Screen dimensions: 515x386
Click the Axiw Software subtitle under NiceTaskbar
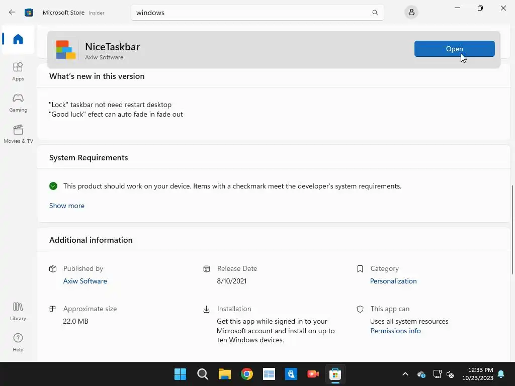click(x=104, y=57)
